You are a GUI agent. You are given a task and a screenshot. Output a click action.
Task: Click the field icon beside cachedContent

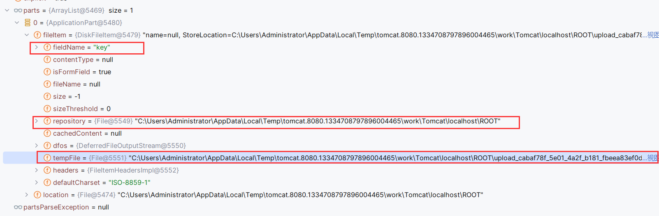tap(47, 133)
